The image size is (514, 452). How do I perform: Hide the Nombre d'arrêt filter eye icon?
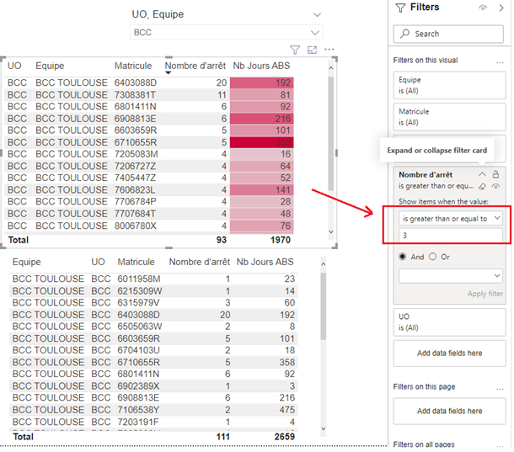(495, 186)
